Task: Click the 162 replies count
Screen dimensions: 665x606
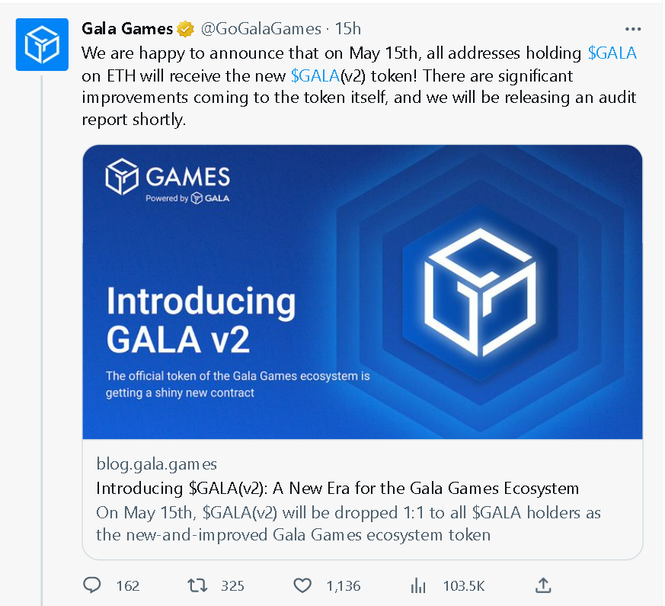Action: tap(128, 586)
